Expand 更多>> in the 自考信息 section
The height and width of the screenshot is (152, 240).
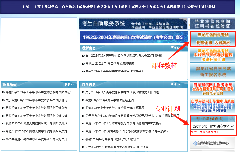[x=175, y=85]
